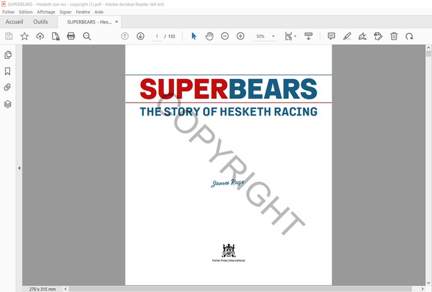Viewport: 432px width, 292px height.
Task: Rotate the view with the circular arrow
Action: [x=409, y=36]
